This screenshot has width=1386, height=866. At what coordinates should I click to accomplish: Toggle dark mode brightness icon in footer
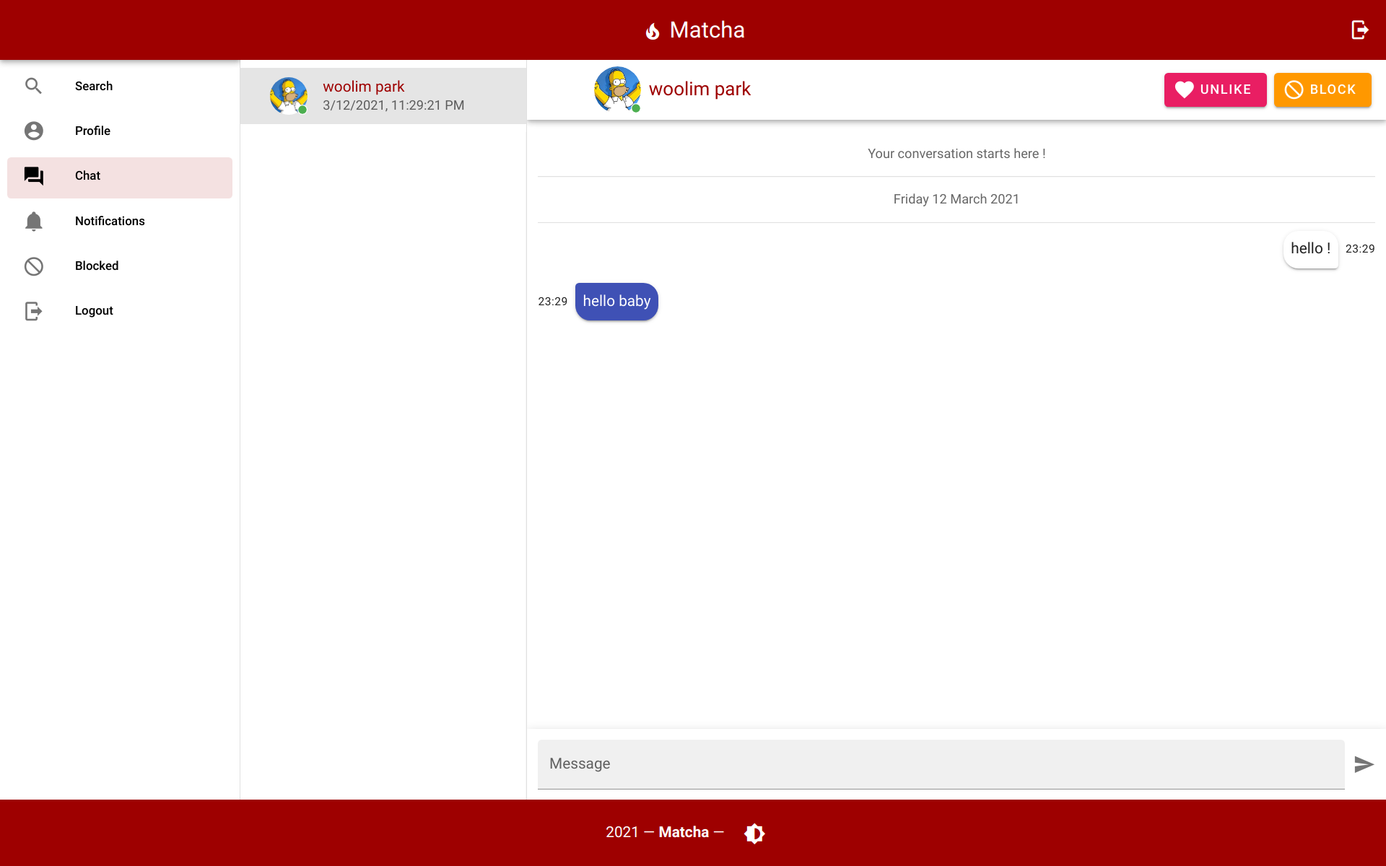[x=754, y=833]
